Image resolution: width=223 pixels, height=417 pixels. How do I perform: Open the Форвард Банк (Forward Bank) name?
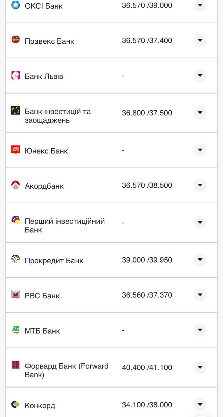(x=66, y=370)
